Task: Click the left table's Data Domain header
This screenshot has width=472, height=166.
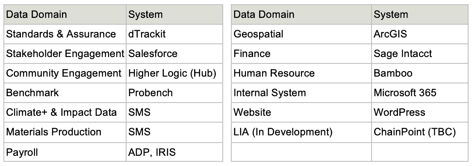Action: coord(65,14)
